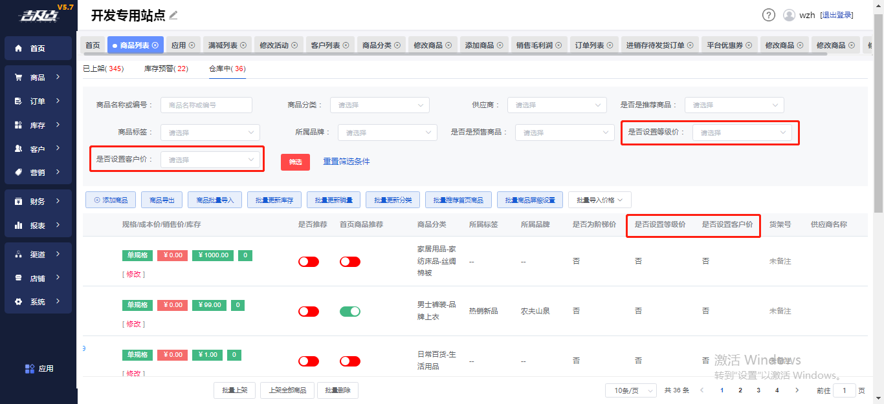
Task: Toggle 是否推荐 switch for first product row
Action: (x=309, y=262)
